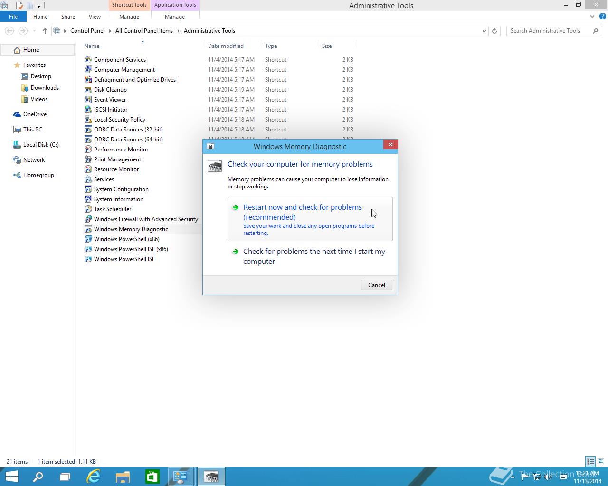608x486 pixels.
Task: Select the Local Security Policy icon
Action: 88,120
